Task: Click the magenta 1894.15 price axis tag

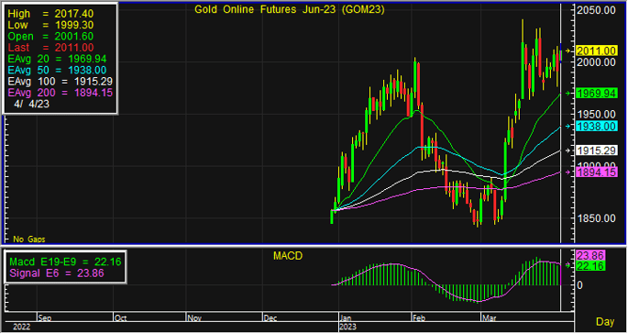Action: pyautogui.click(x=596, y=172)
